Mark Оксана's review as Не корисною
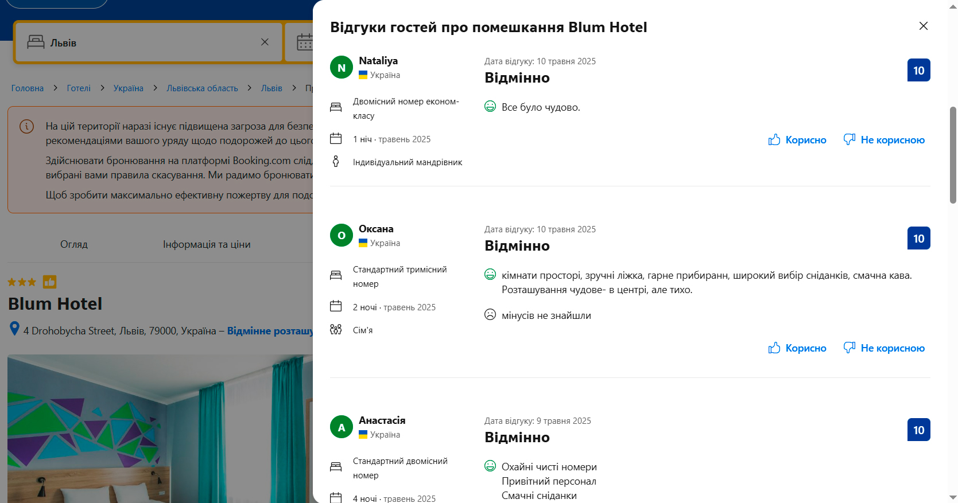Viewport: 958px width, 503px height. click(884, 348)
